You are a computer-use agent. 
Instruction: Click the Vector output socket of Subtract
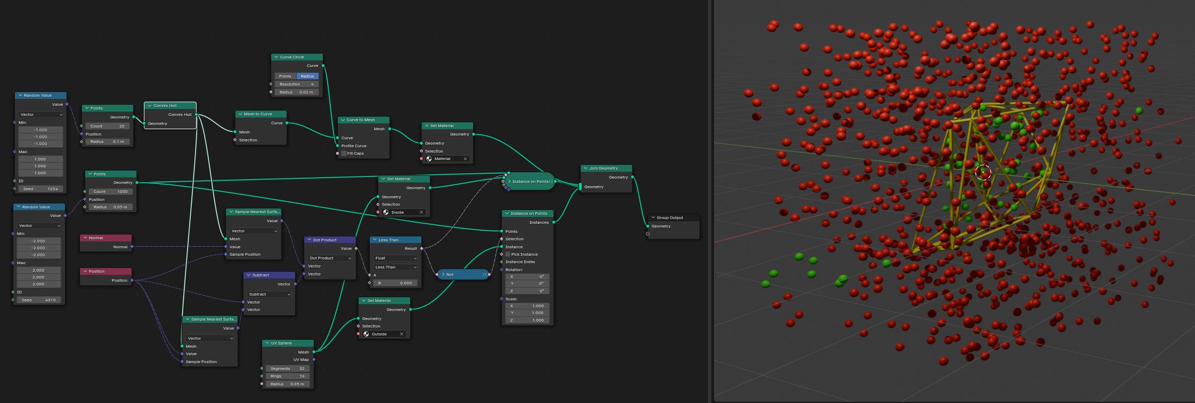click(x=295, y=284)
